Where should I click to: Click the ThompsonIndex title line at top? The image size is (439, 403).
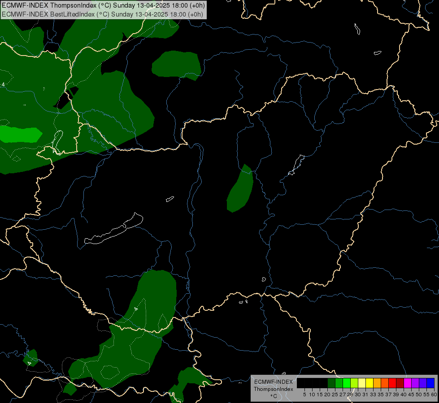[x=104, y=5]
